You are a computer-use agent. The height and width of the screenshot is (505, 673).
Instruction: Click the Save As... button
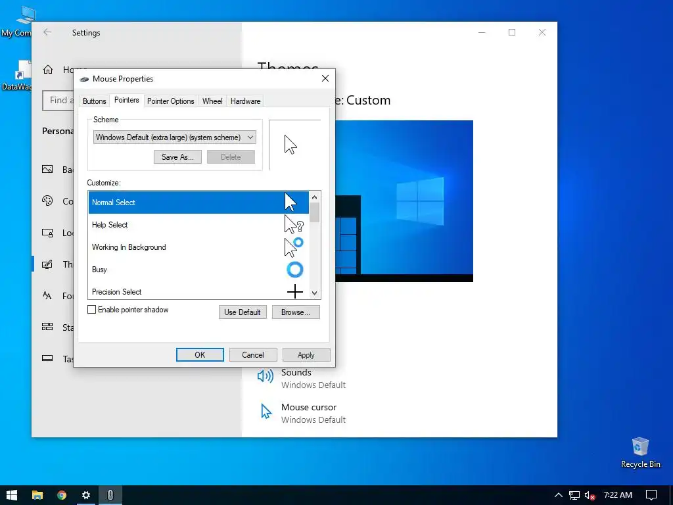(x=177, y=156)
